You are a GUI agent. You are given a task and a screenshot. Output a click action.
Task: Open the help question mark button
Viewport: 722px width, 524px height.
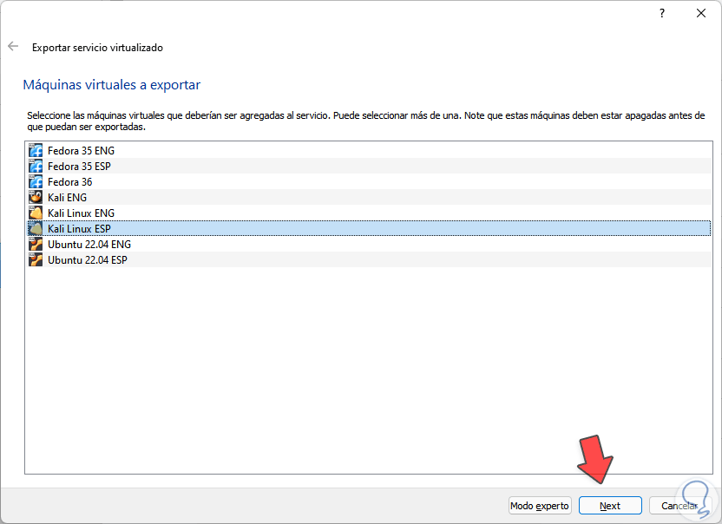click(x=661, y=13)
